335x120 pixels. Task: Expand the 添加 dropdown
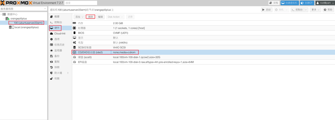79,17
